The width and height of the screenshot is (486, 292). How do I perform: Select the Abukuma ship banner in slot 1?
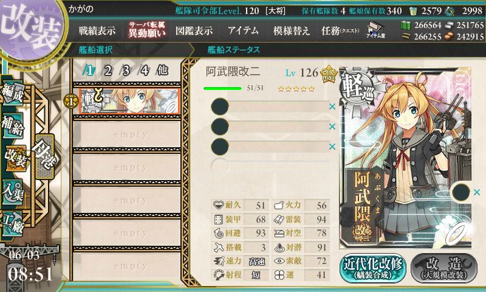pyautogui.click(x=129, y=101)
